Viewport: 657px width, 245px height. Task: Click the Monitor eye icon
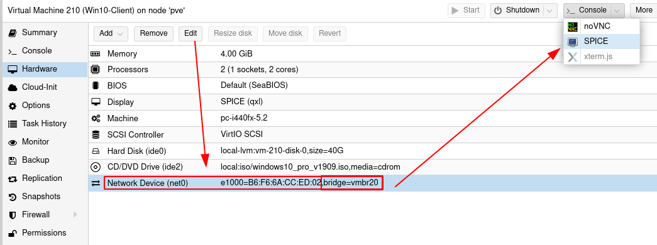tap(13, 143)
